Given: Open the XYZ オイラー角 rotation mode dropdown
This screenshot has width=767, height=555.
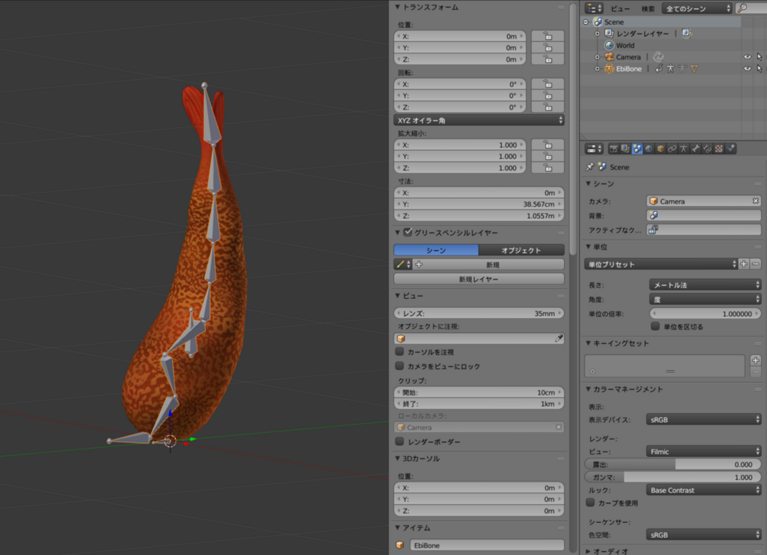Looking at the screenshot, I should [x=478, y=120].
